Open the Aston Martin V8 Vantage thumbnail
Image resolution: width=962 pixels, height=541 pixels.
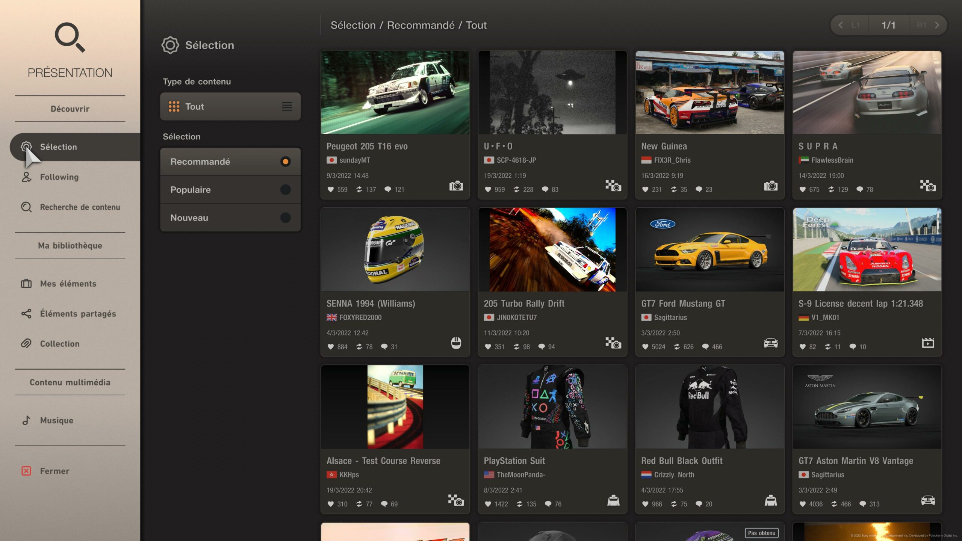point(867,407)
